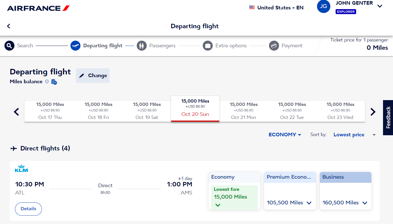This screenshot has width=393, height=224.
Task: Open the ECONOMY cabin class dropdown
Action: tap(285, 135)
